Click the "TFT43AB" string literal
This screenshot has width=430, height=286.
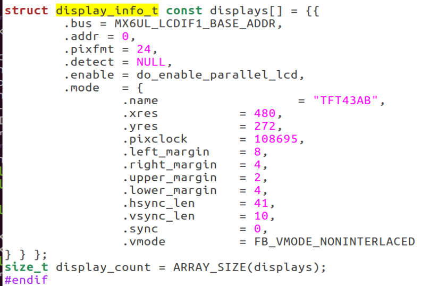pyautogui.click(x=345, y=100)
